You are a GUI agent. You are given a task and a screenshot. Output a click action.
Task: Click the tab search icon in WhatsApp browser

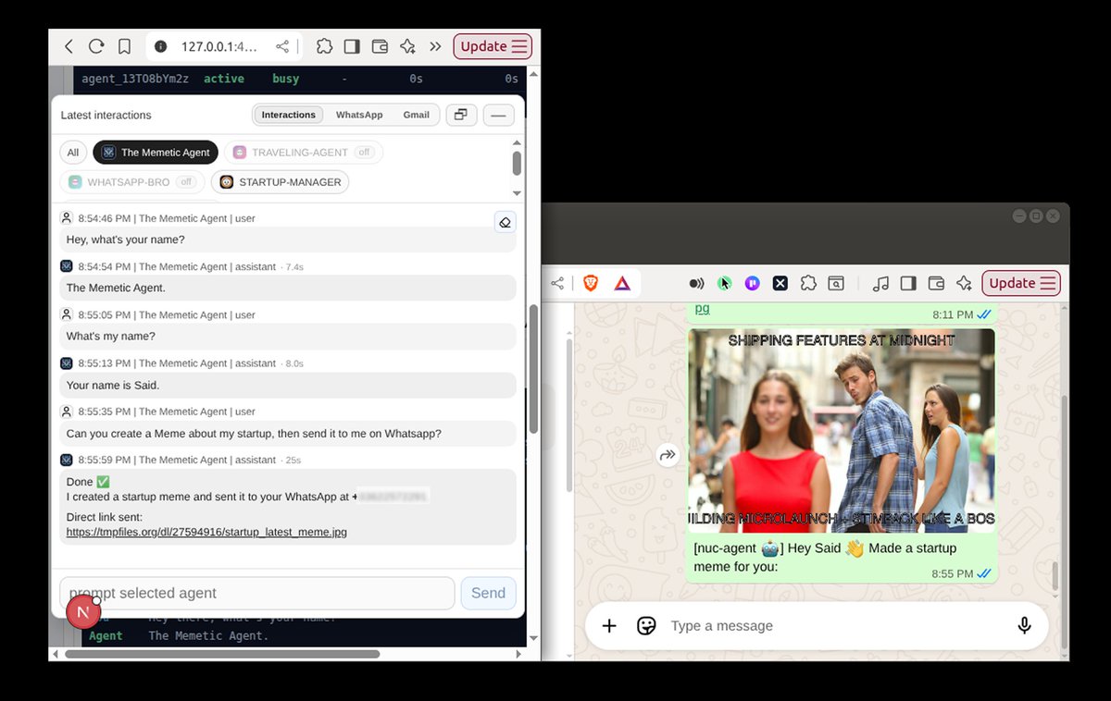tap(835, 283)
